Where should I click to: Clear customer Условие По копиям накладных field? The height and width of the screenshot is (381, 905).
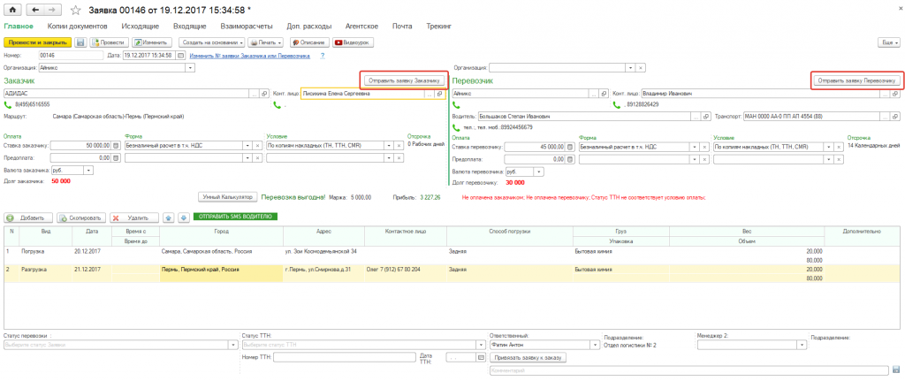[x=399, y=146]
